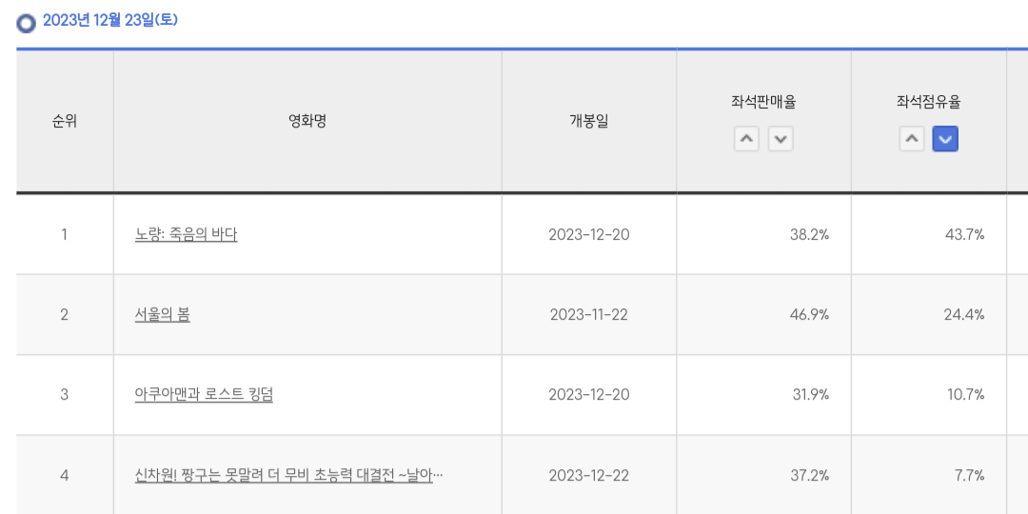Viewport: 1028px width, 514px height.
Task: Click the 영화명 column header
Action: point(307,121)
